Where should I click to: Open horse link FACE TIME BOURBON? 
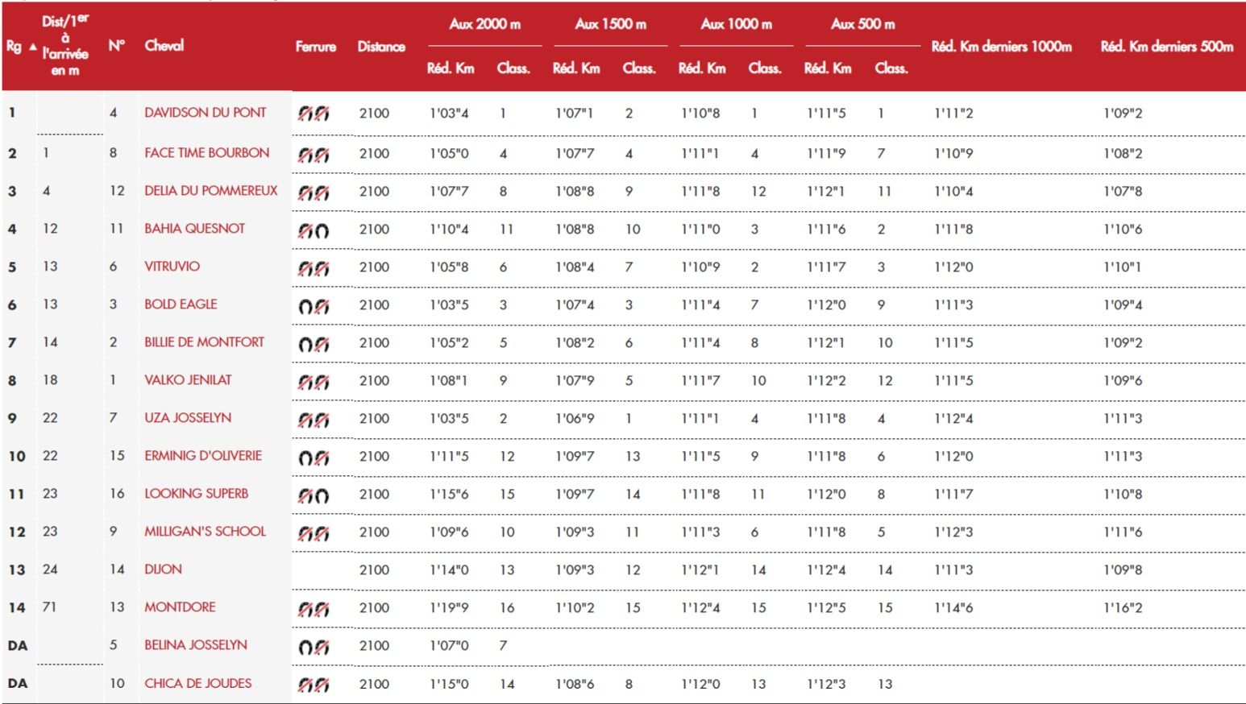click(x=207, y=152)
